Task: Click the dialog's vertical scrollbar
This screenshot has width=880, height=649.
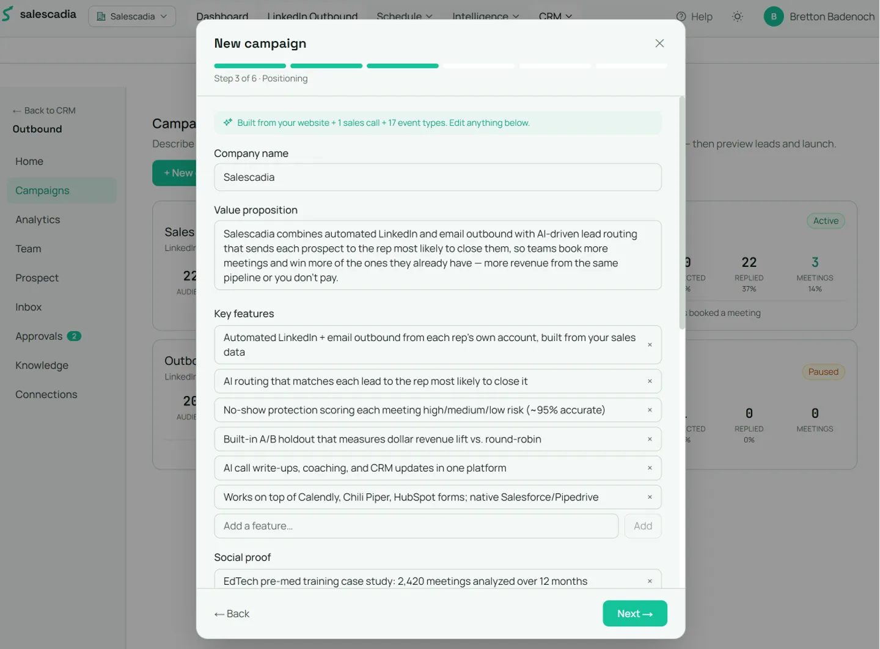Action: click(682, 213)
